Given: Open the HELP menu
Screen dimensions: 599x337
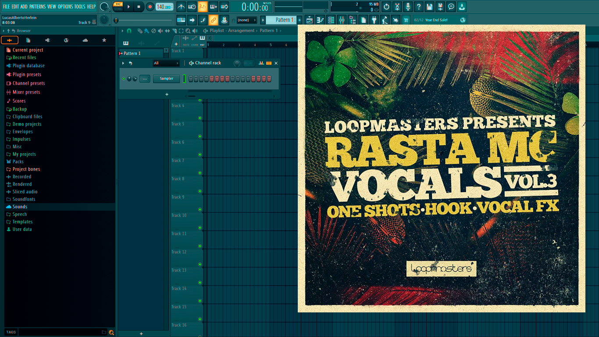Looking at the screenshot, I should coord(91,7).
